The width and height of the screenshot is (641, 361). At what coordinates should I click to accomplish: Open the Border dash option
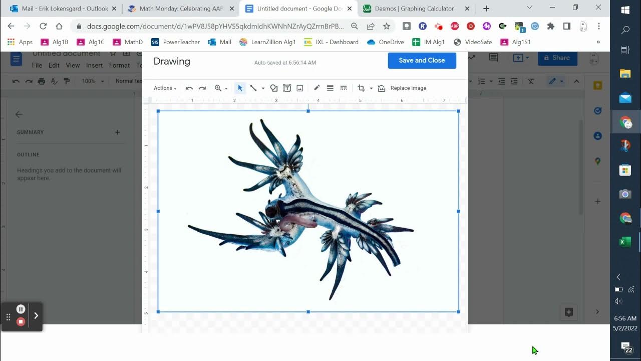point(344,88)
